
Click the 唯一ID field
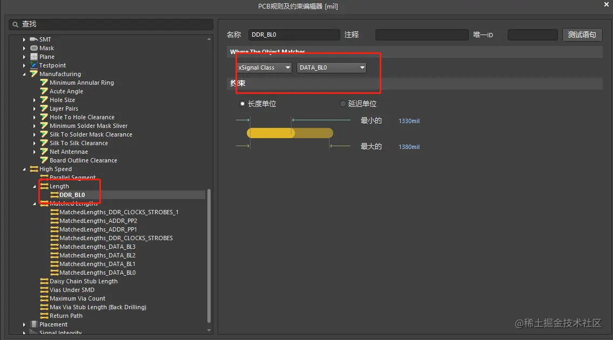coord(533,35)
